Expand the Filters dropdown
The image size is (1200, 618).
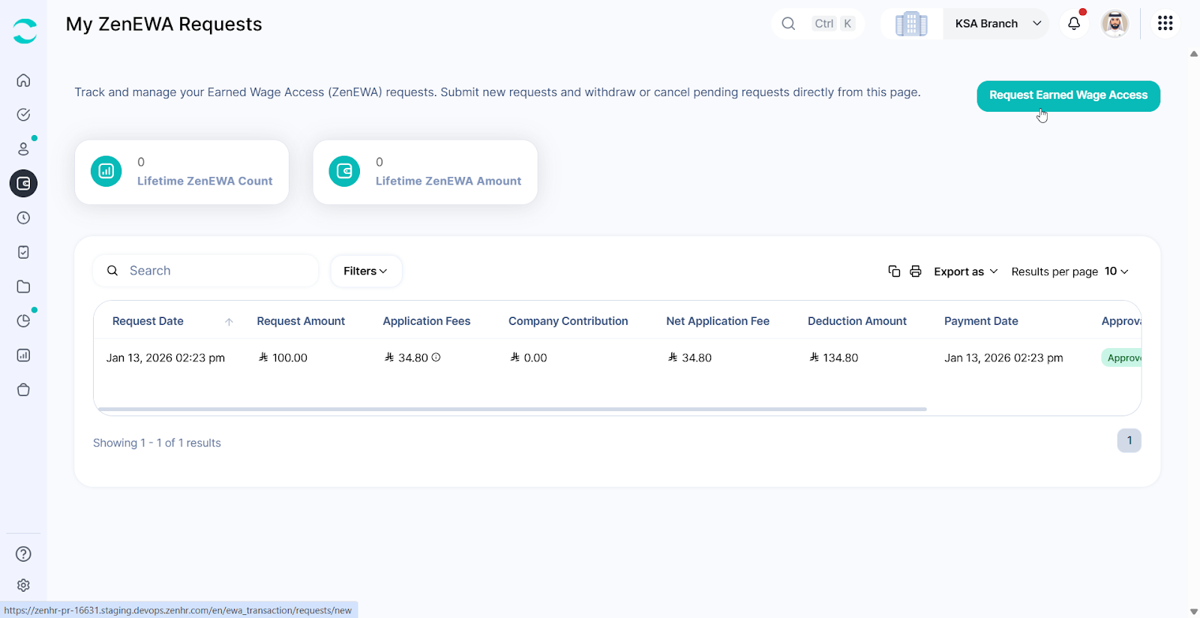366,271
